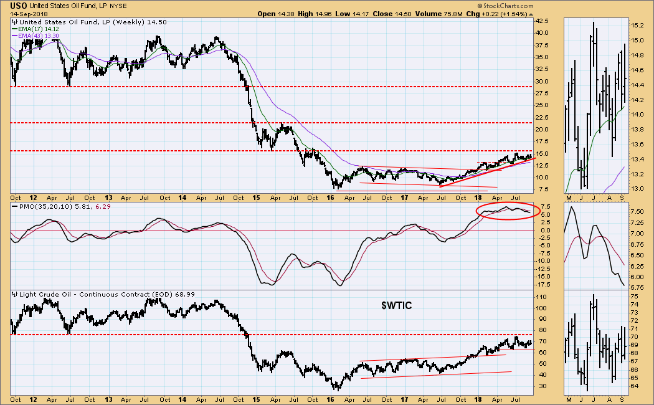Click the 110 label on the crude oil axis
The width and height of the screenshot is (654, 405).
coord(541,297)
